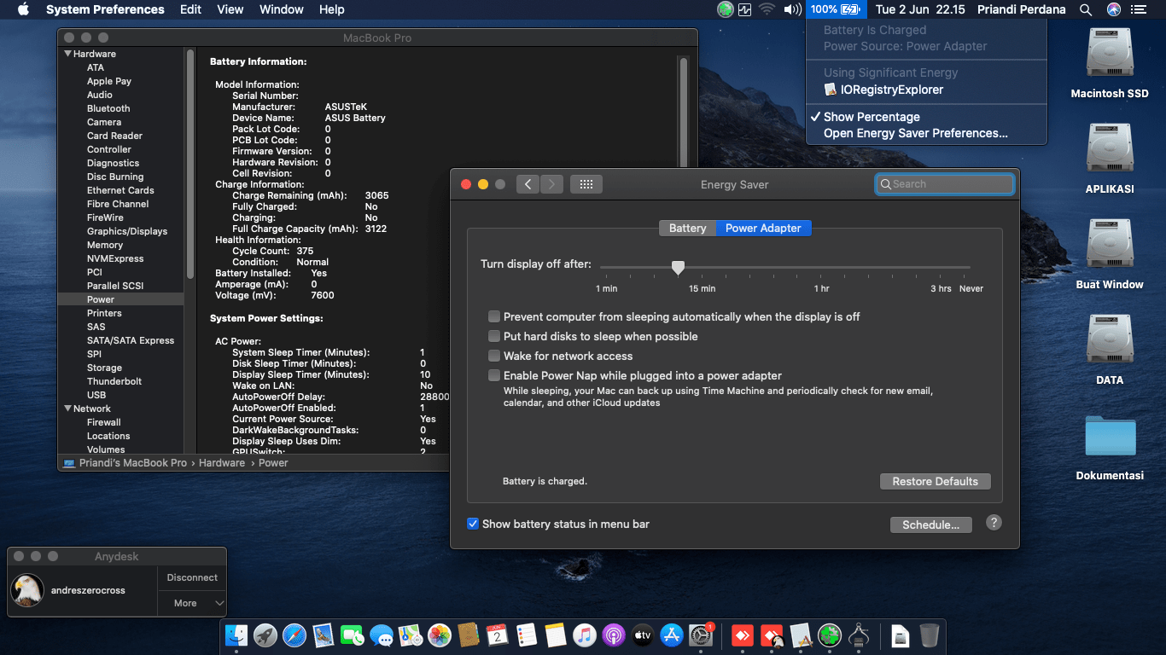Select Bluetooth in the Hardware list
The image size is (1166, 655).
[x=108, y=108]
